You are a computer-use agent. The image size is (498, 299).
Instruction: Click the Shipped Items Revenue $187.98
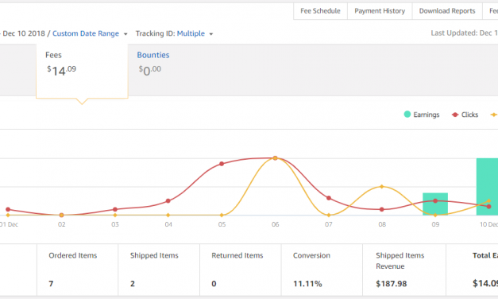(392, 283)
